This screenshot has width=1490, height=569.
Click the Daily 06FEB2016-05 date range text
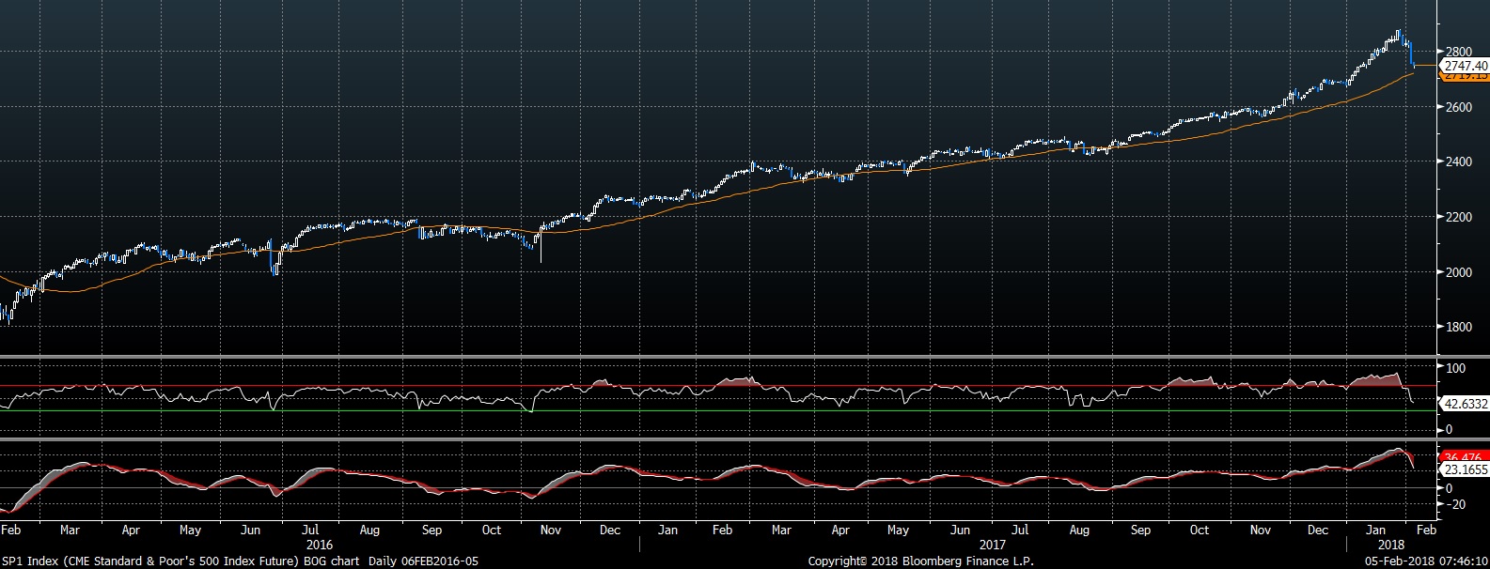tap(423, 561)
